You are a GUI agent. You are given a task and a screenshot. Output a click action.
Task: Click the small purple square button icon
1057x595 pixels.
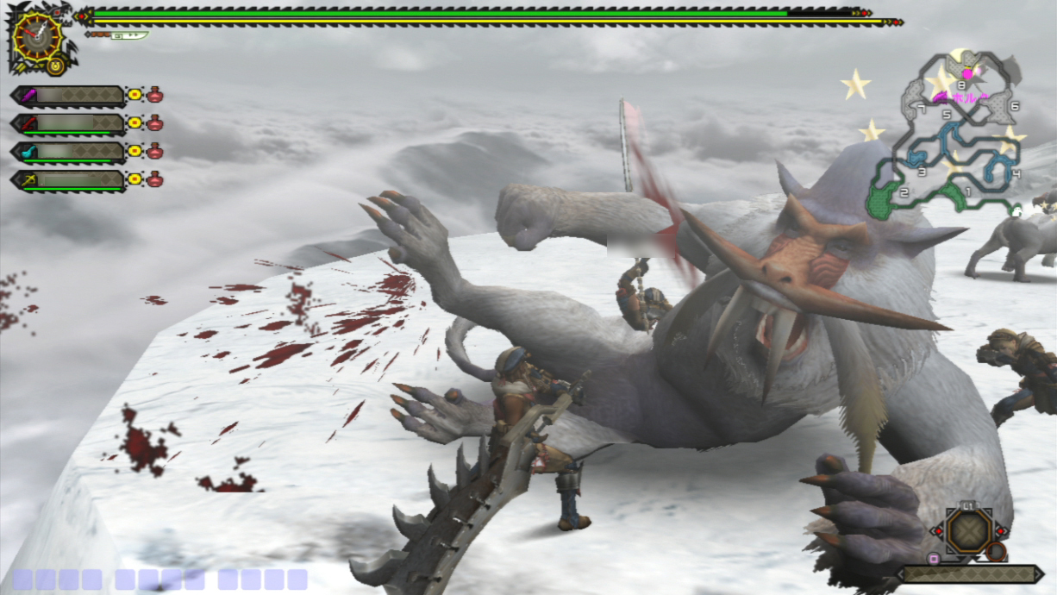(x=934, y=559)
